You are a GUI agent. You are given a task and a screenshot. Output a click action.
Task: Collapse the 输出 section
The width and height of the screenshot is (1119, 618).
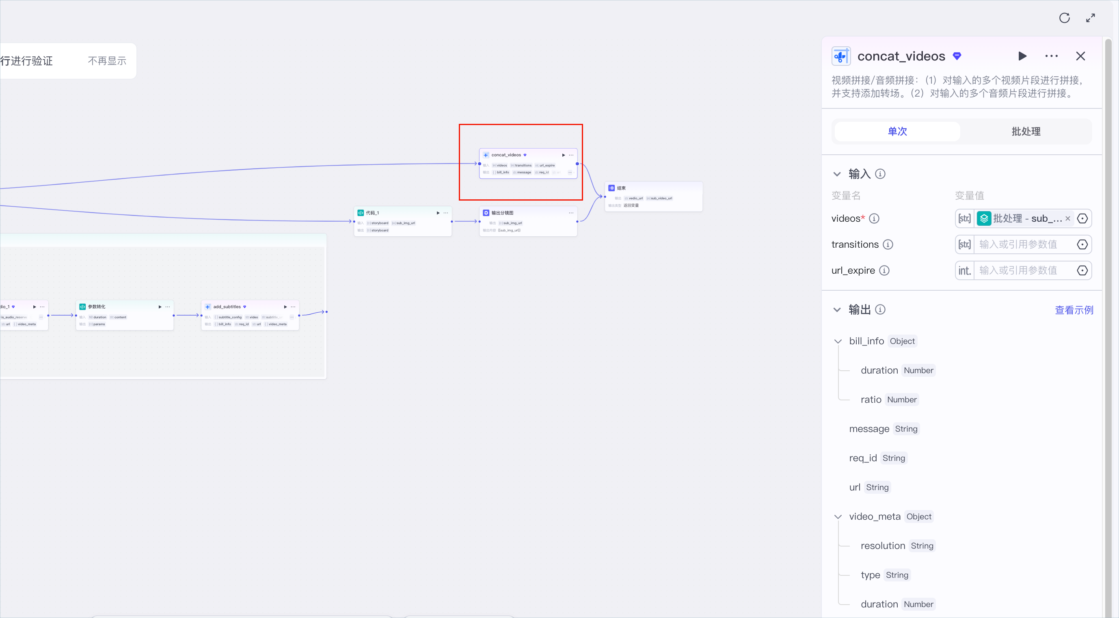click(x=837, y=310)
